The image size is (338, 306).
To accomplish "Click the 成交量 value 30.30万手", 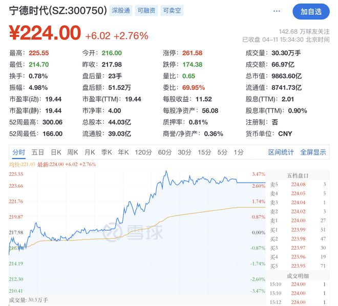I will (286, 53).
